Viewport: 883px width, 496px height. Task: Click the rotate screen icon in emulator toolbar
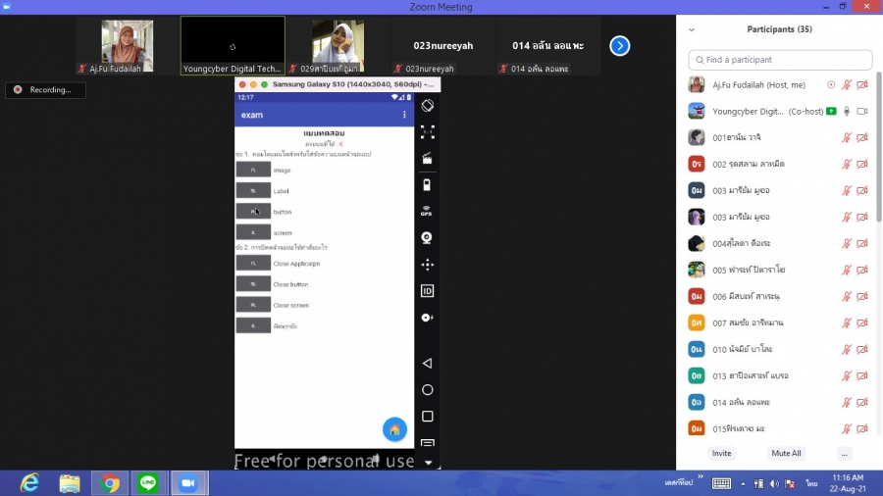click(427, 106)
